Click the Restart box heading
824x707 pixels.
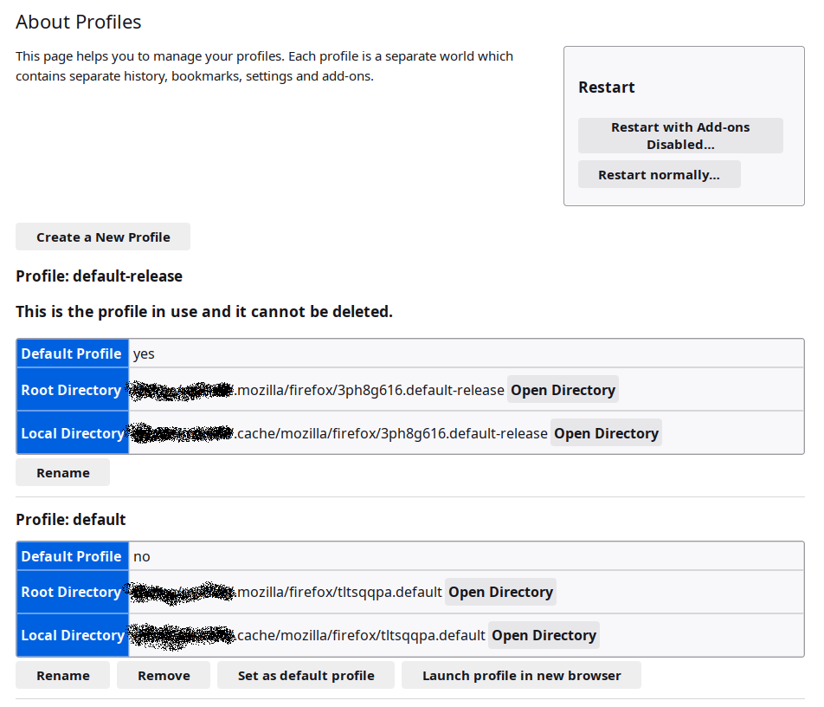[606, 88]
